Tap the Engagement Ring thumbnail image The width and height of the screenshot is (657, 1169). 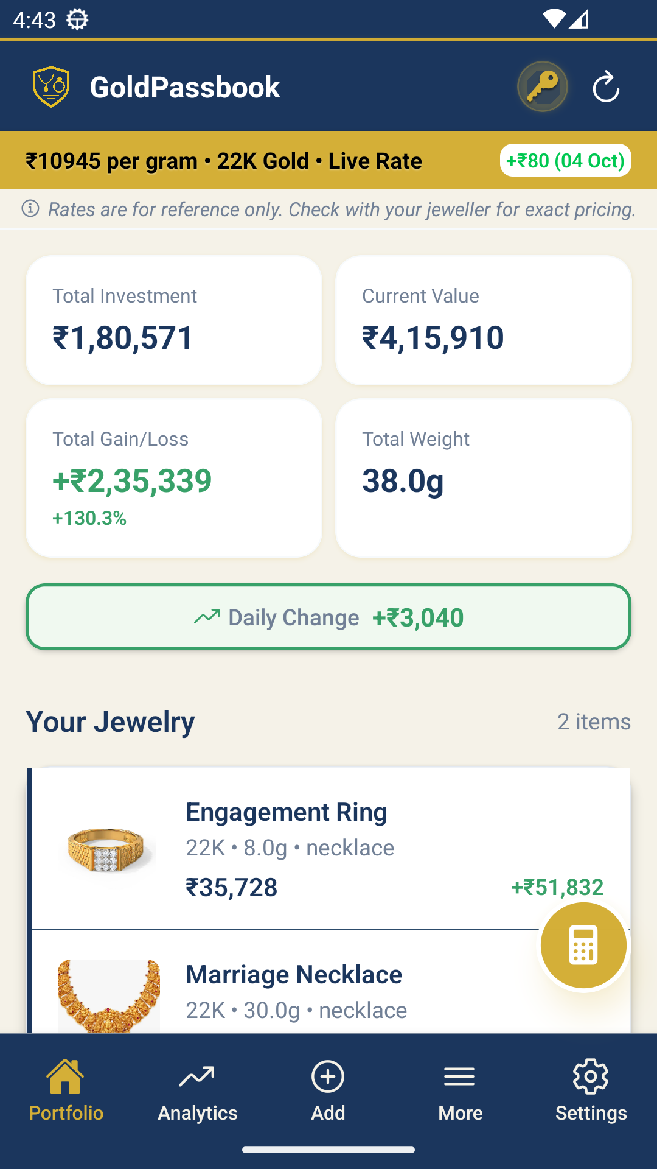[x=108, y=849]
